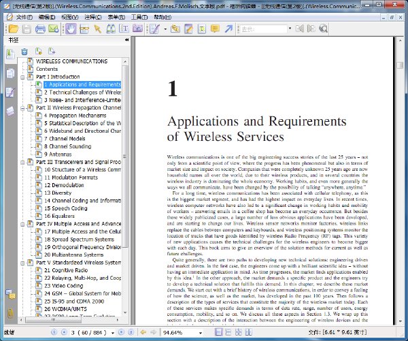Open the 注释(C) menu
This screenshot has width=408, height=341.
pyautogui.click(x=93, y=17)
